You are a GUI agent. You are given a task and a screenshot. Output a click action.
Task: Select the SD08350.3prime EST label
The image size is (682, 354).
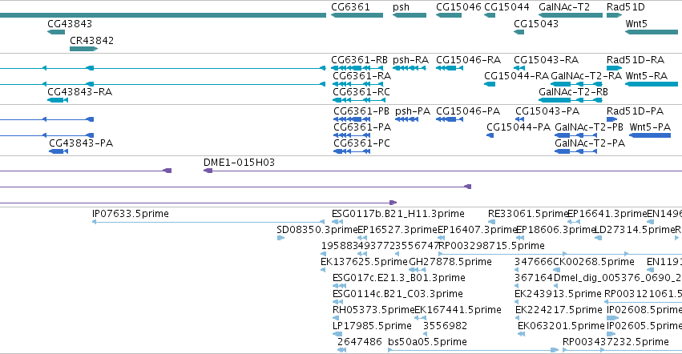pos(317,230)
